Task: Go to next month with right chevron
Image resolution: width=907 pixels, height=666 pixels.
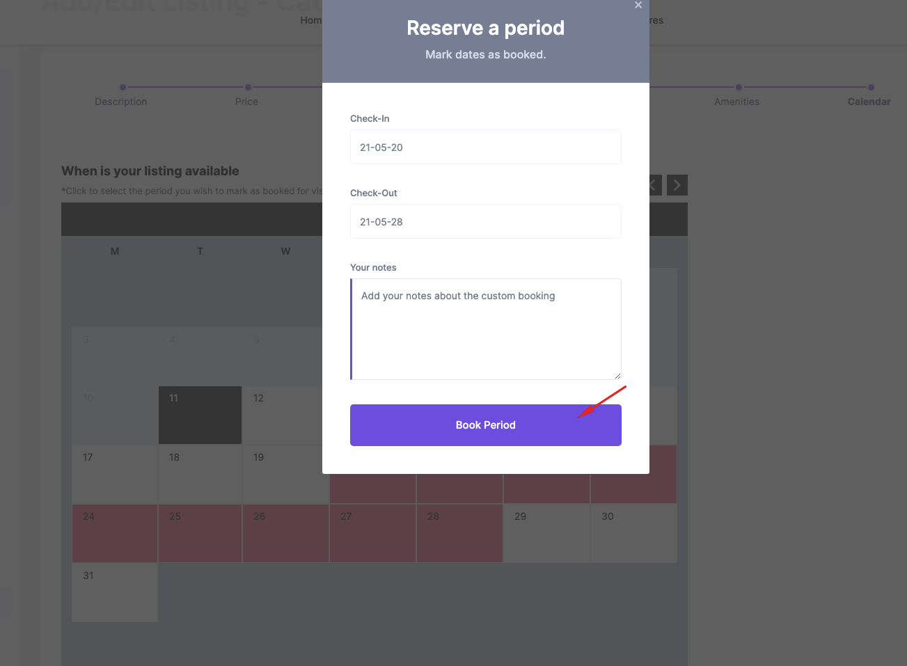Action: click(x=677, y=185)
